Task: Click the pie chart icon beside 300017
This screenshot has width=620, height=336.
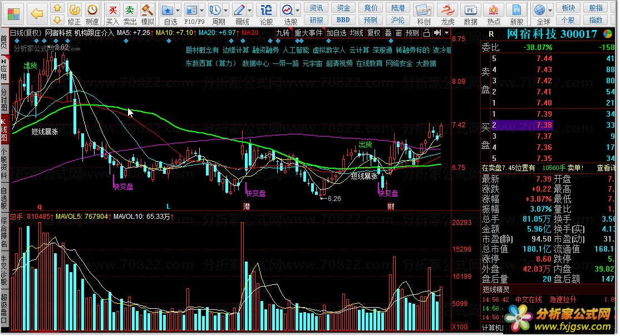Action: point(607,34)
